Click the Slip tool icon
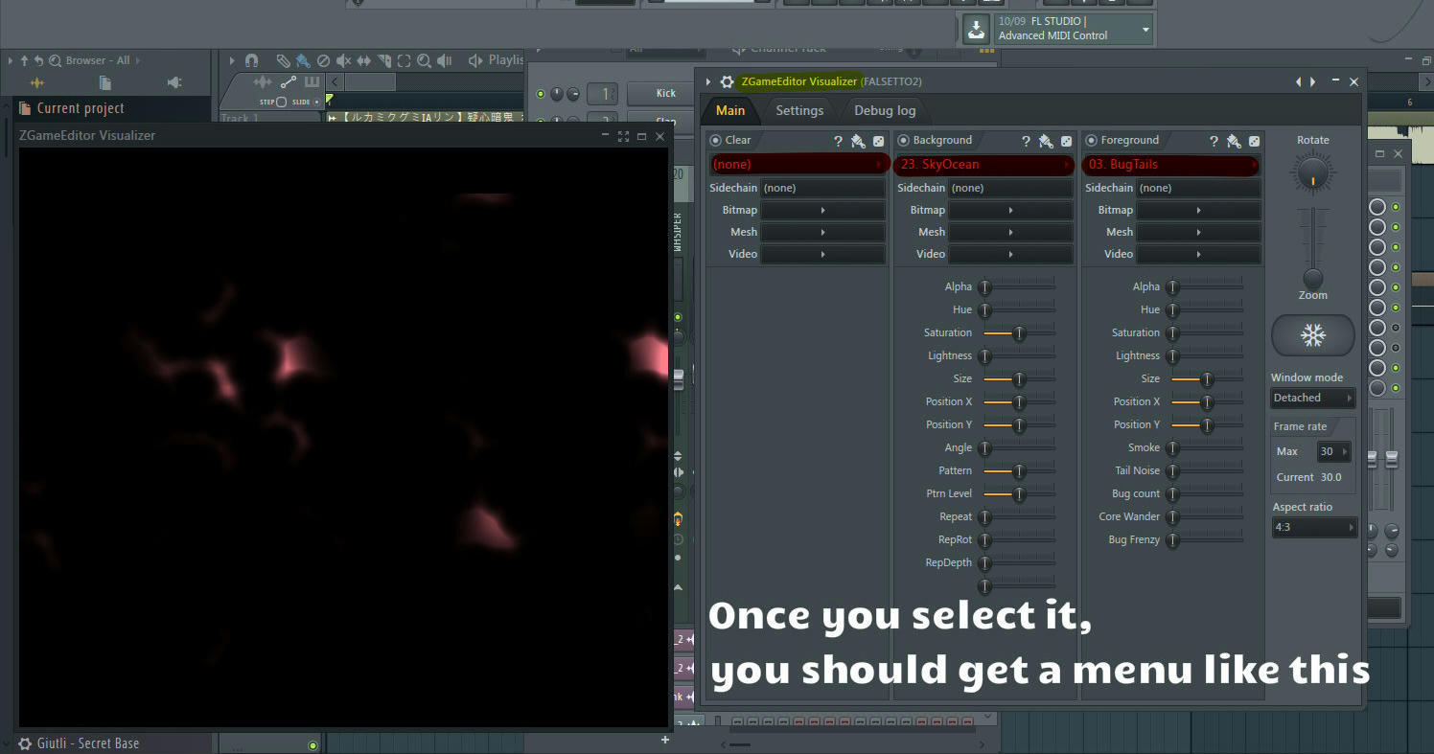 (x=364, y=60)
